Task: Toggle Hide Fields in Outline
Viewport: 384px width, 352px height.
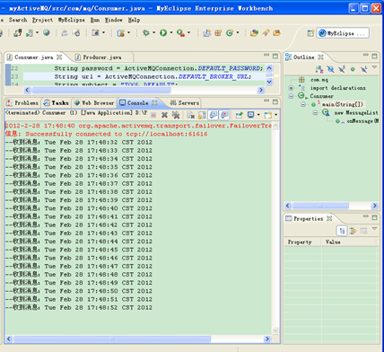Action: (x=330, y=69)
